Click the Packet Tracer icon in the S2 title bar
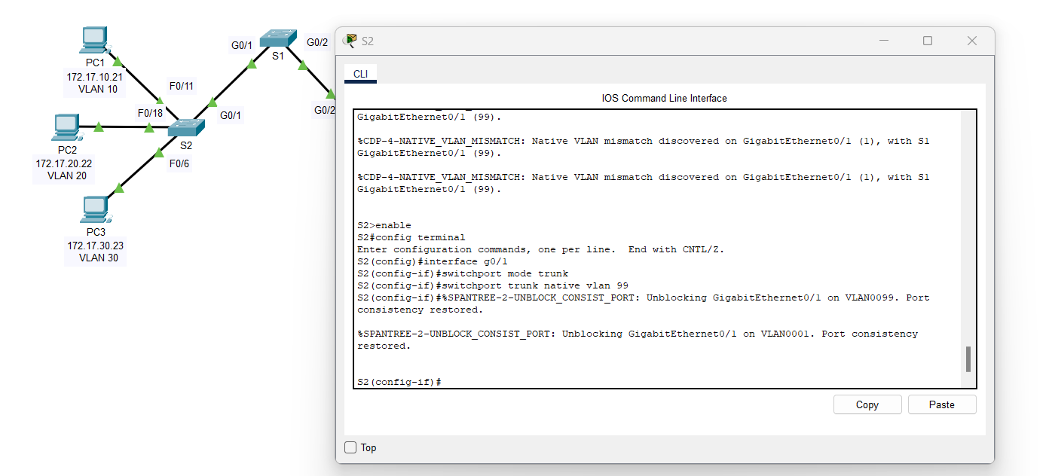This screenshot has width=1049, height=476. pyautogui.click(x=349, y=41)
